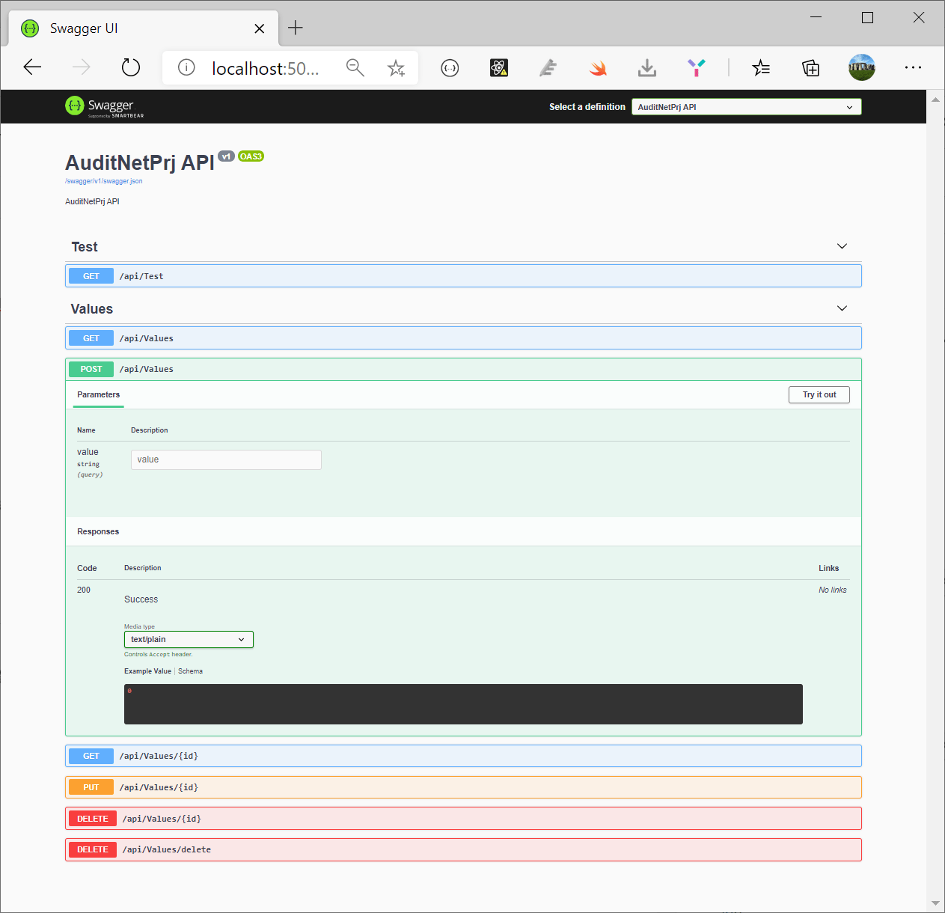945x913 pixels.
Task: Click the colorful Y-shaped extension icon
Action: tap(696, 67)
